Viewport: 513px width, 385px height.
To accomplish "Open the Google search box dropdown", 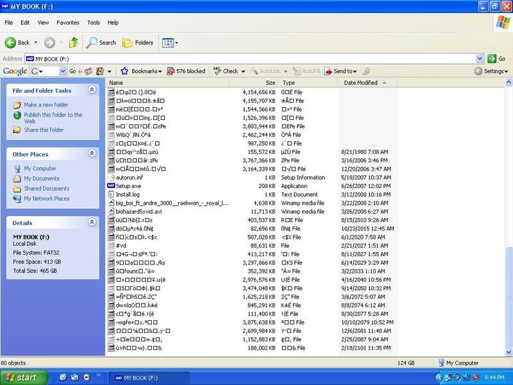I will click(x=62, y=71).
